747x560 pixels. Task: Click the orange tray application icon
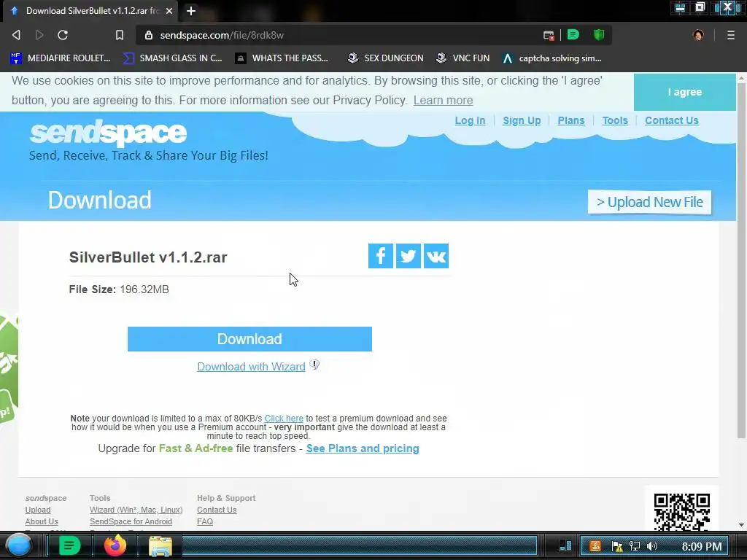coord(595,545)
